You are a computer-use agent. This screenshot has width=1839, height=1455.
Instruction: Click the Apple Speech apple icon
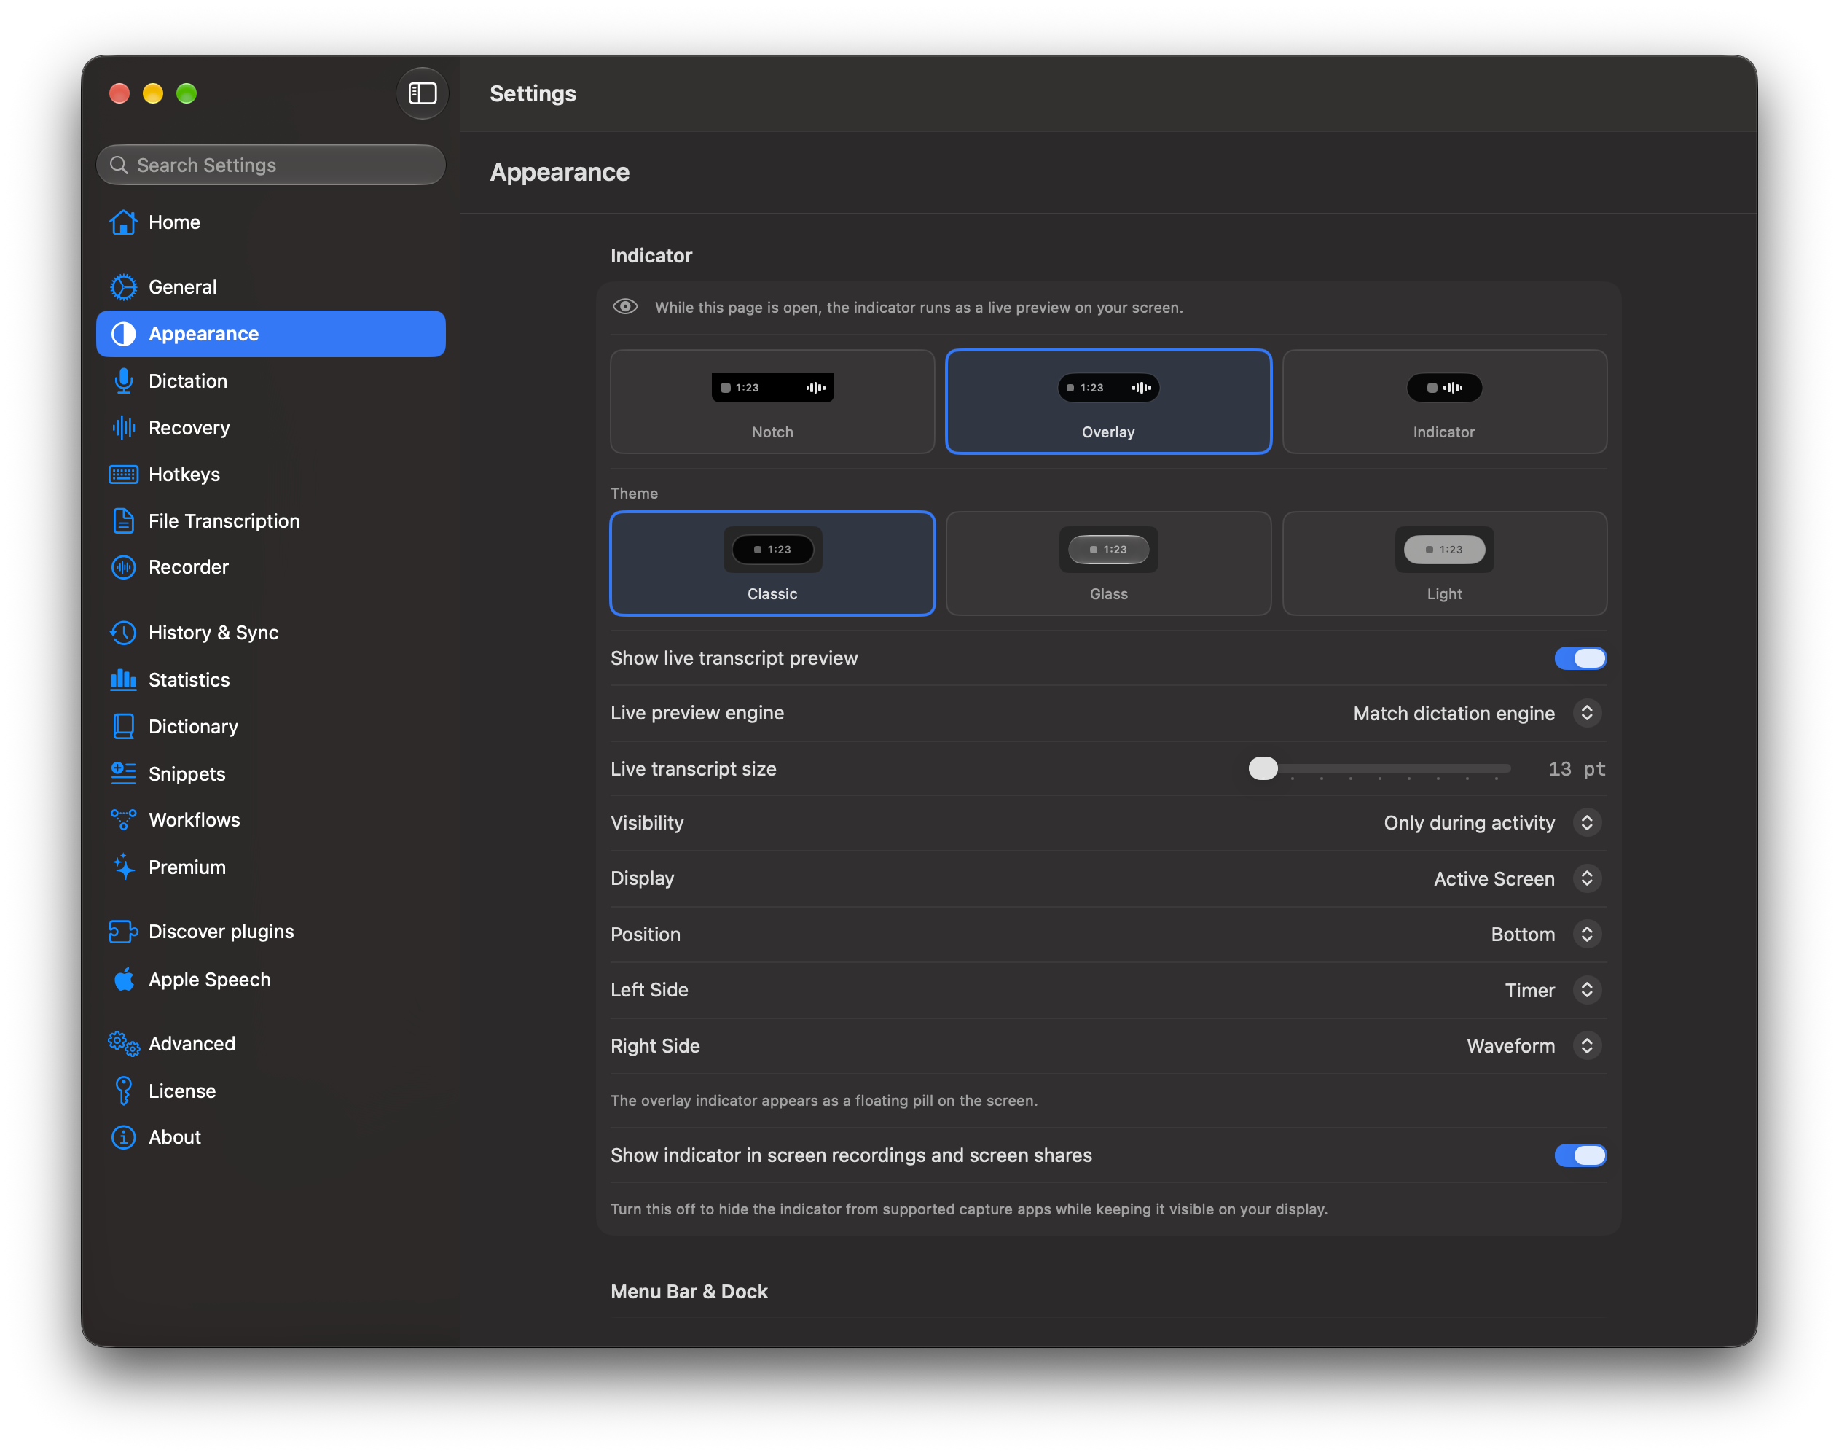coord(123,980)
